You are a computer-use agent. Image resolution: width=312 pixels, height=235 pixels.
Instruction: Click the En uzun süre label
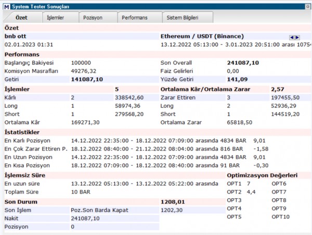click(x=22, y=184)
